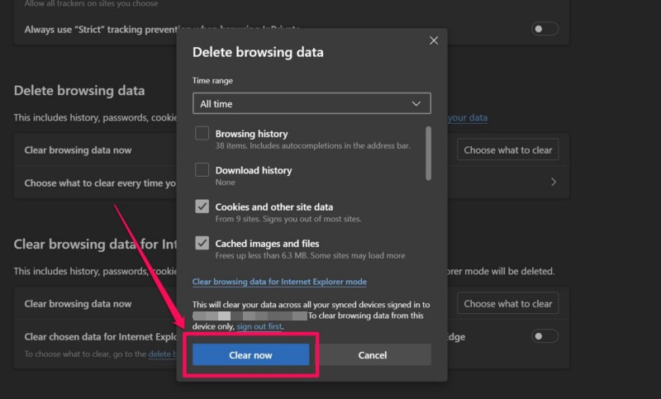The height and width of the screenshot is (399, 661).
Task: Open the Time range dropdown
Action: click(x=311, y=104)
